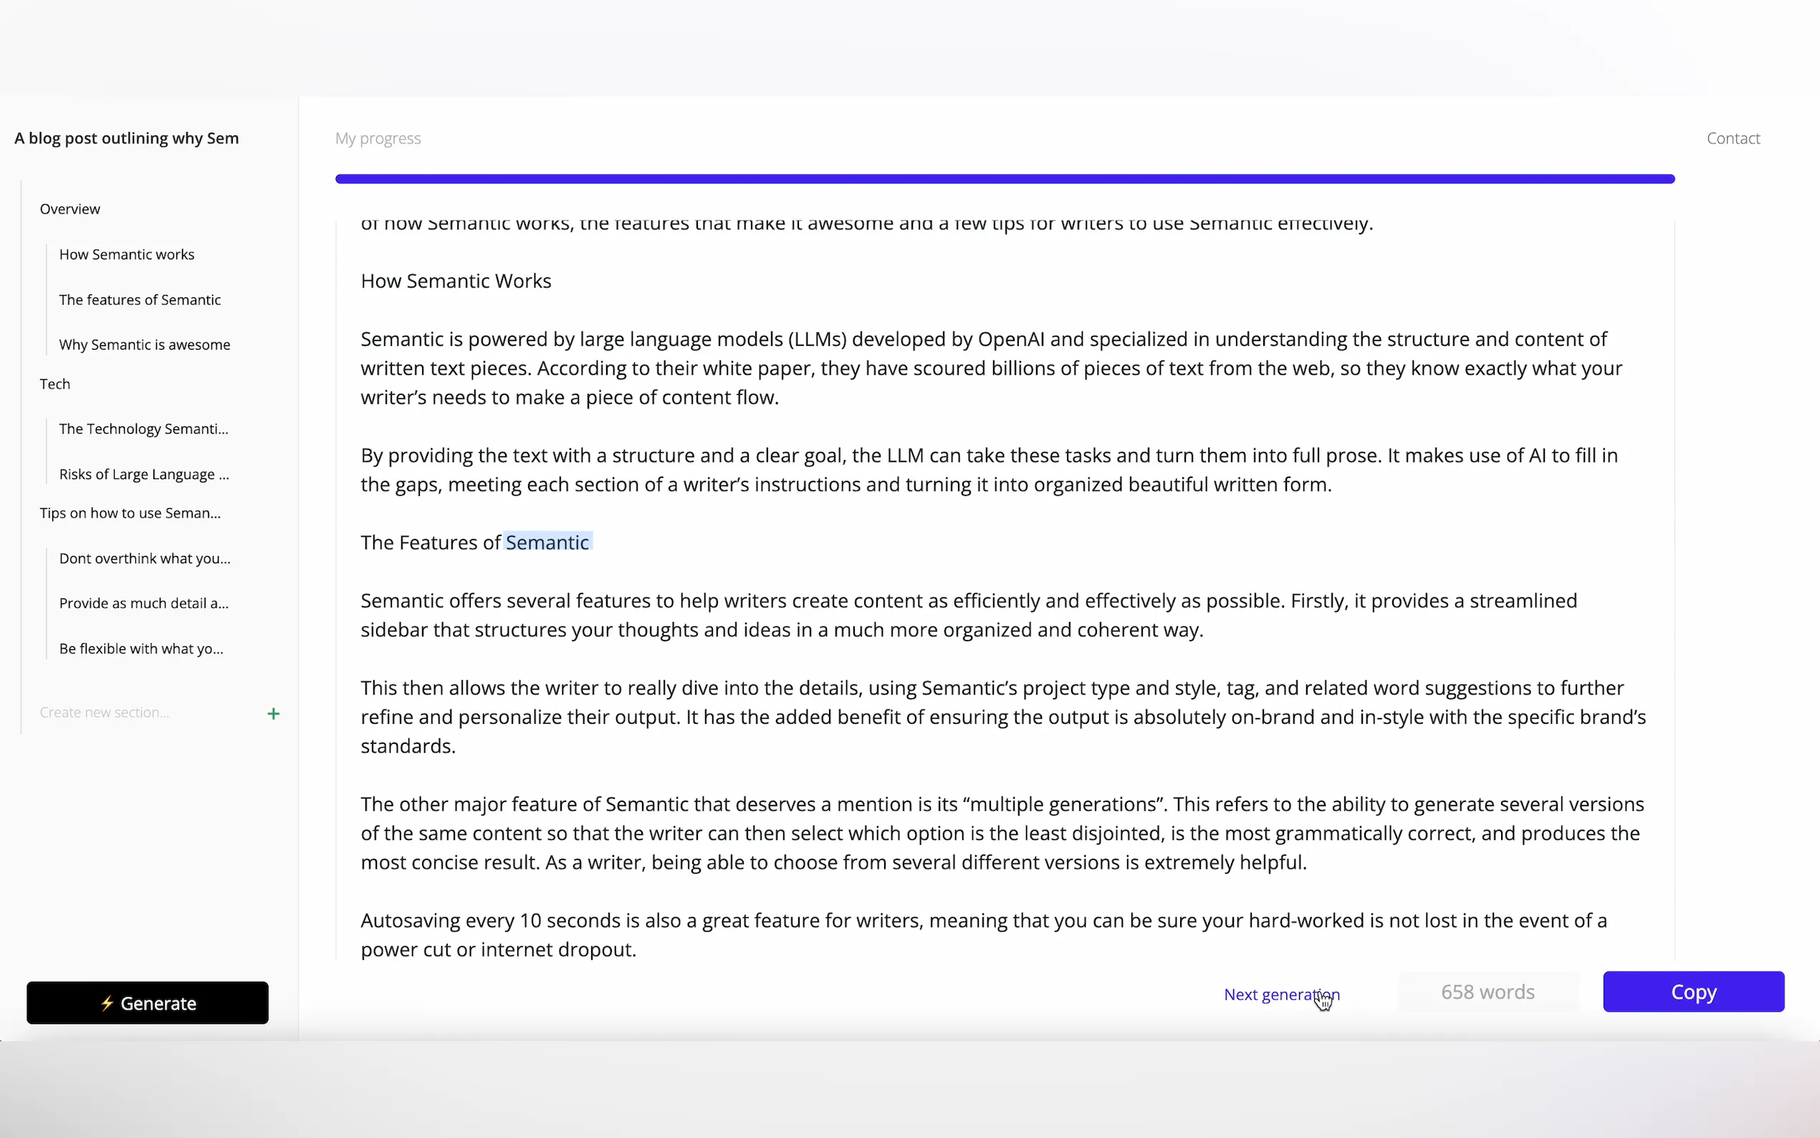Select Risks of Large Language subsection

click(144, 474)
